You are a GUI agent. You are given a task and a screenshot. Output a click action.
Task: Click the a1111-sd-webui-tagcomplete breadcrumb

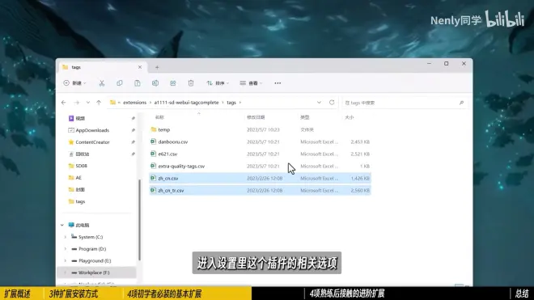186,103
